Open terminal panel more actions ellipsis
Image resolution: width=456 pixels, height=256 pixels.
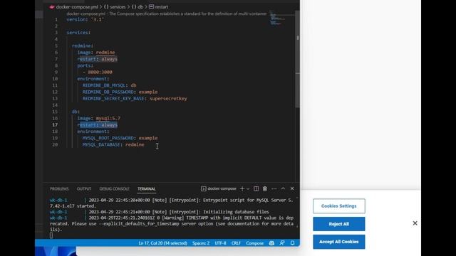274,188
